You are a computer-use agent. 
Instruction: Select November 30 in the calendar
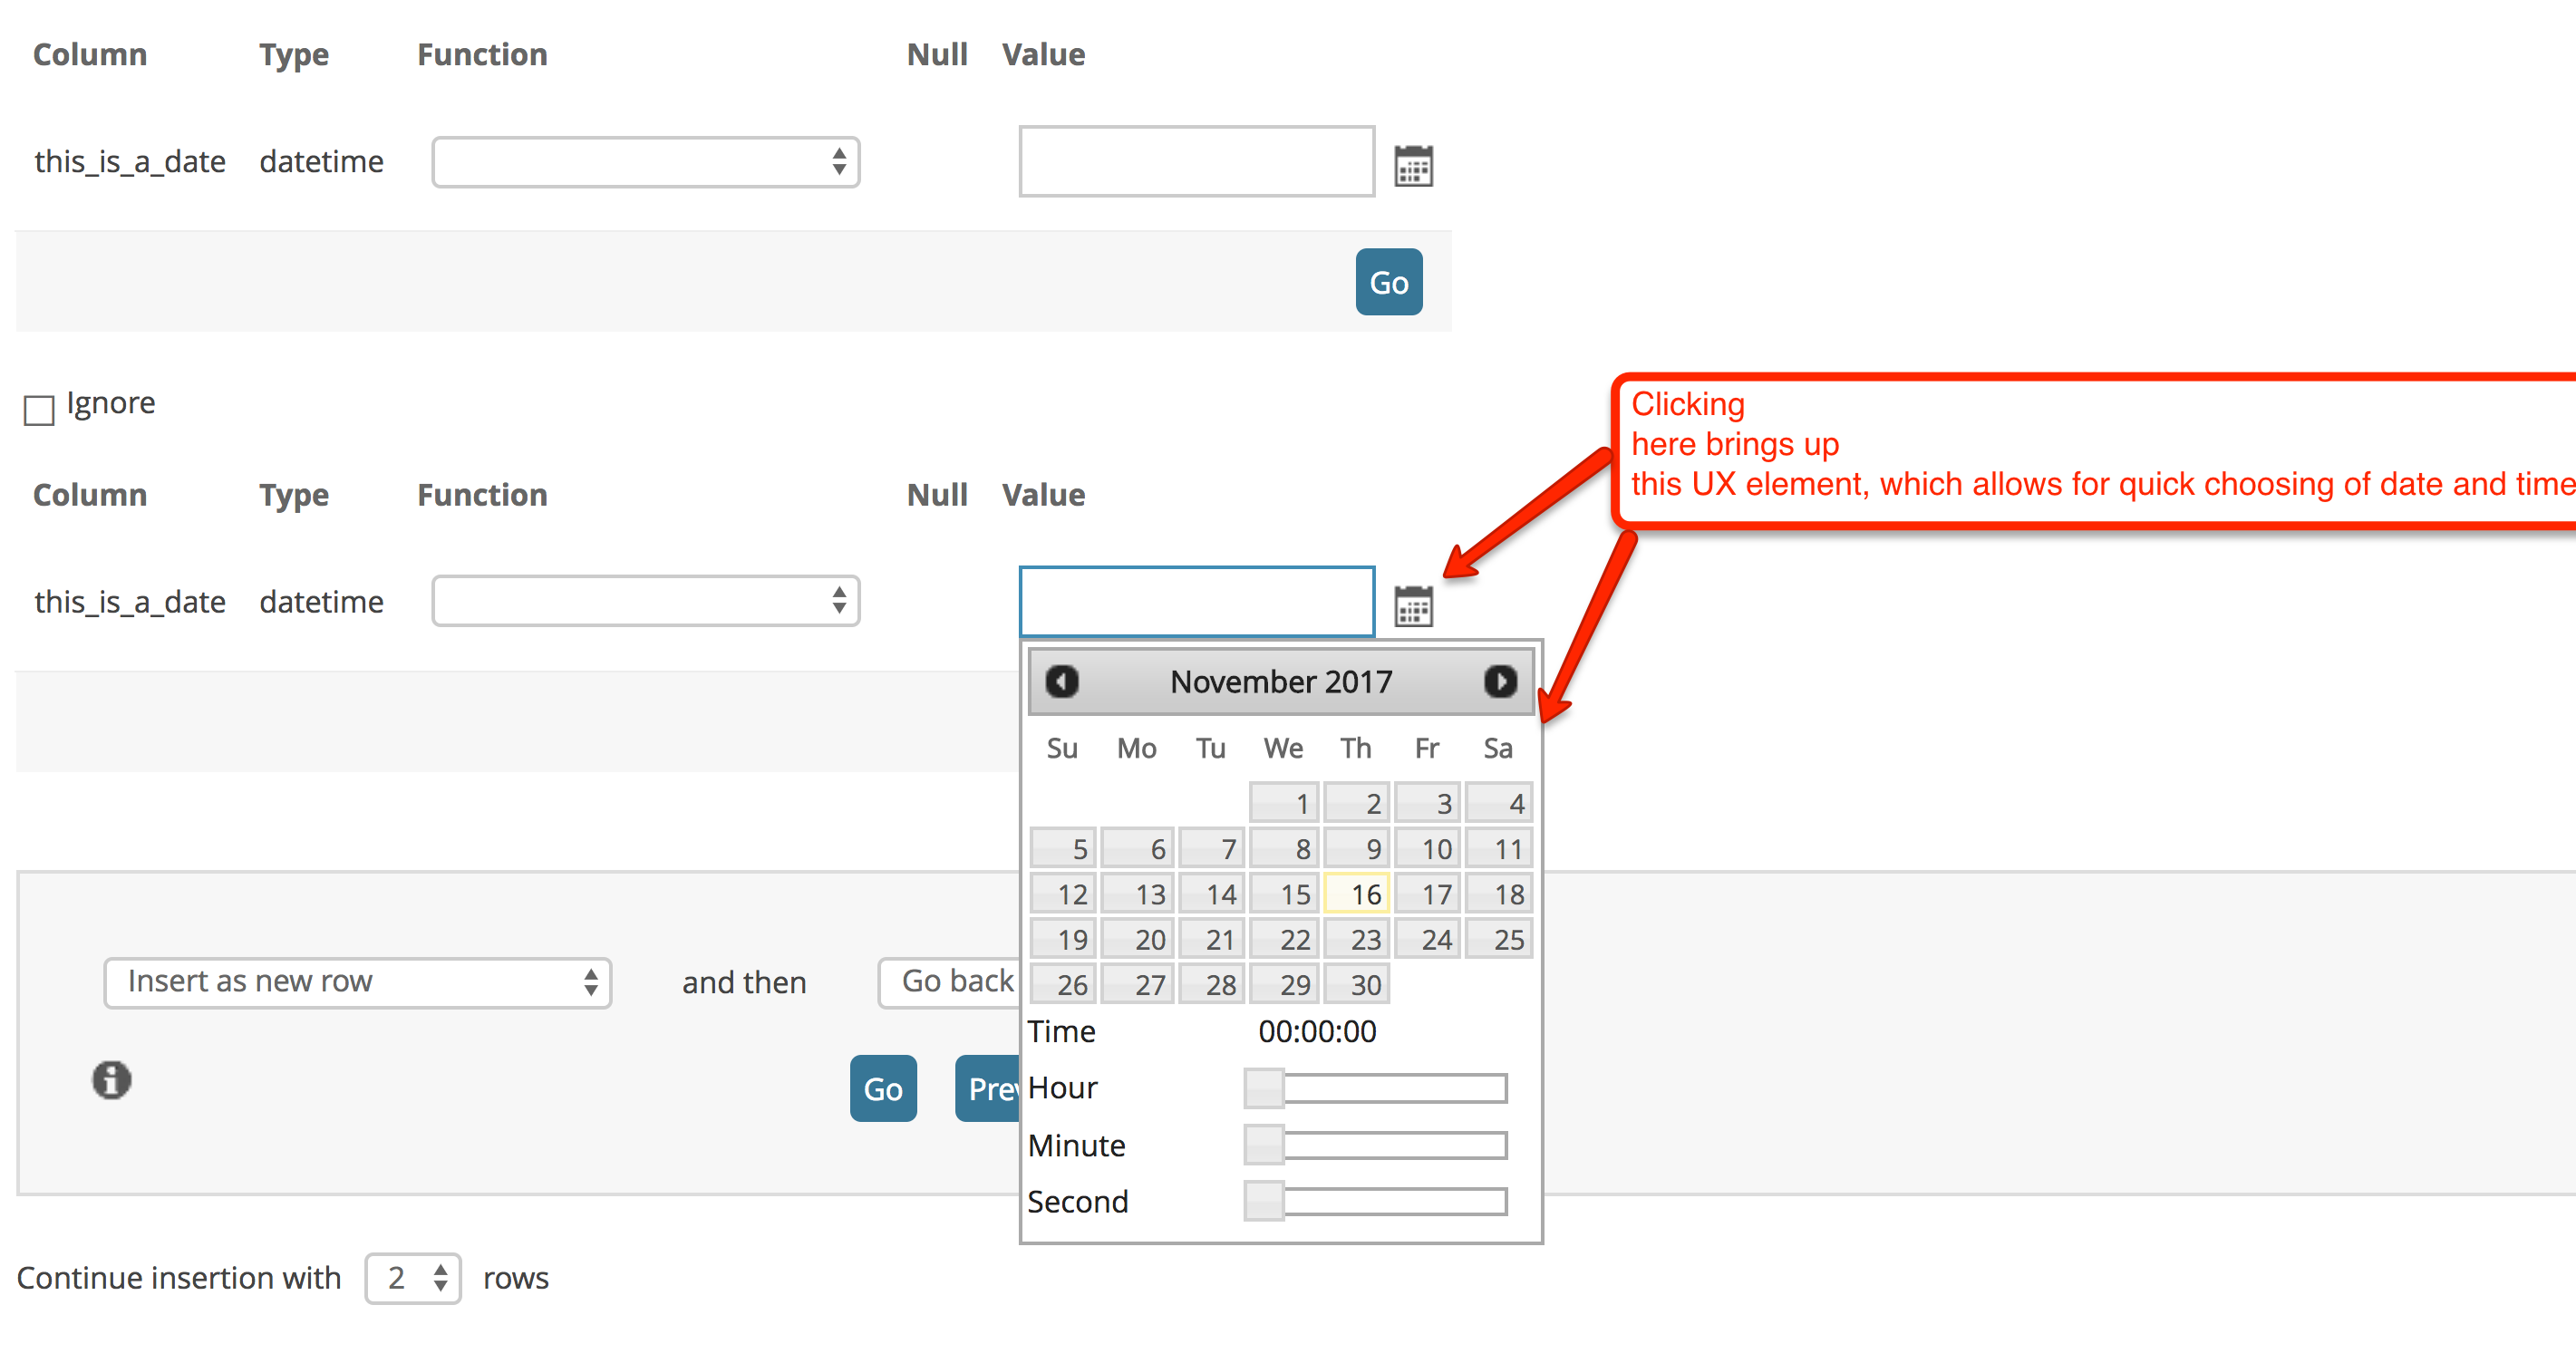(1357, 983)
